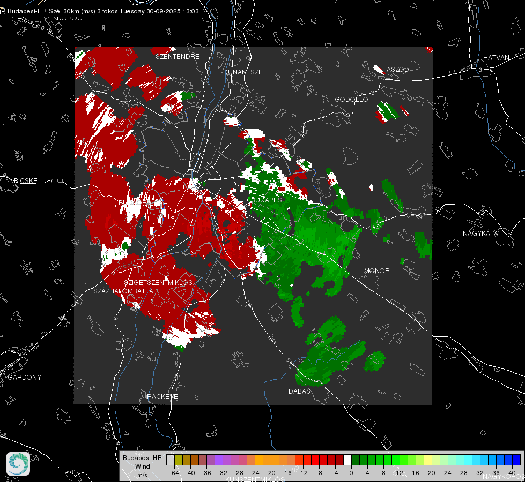Click the HATVAN map label

tap(496, 58)
